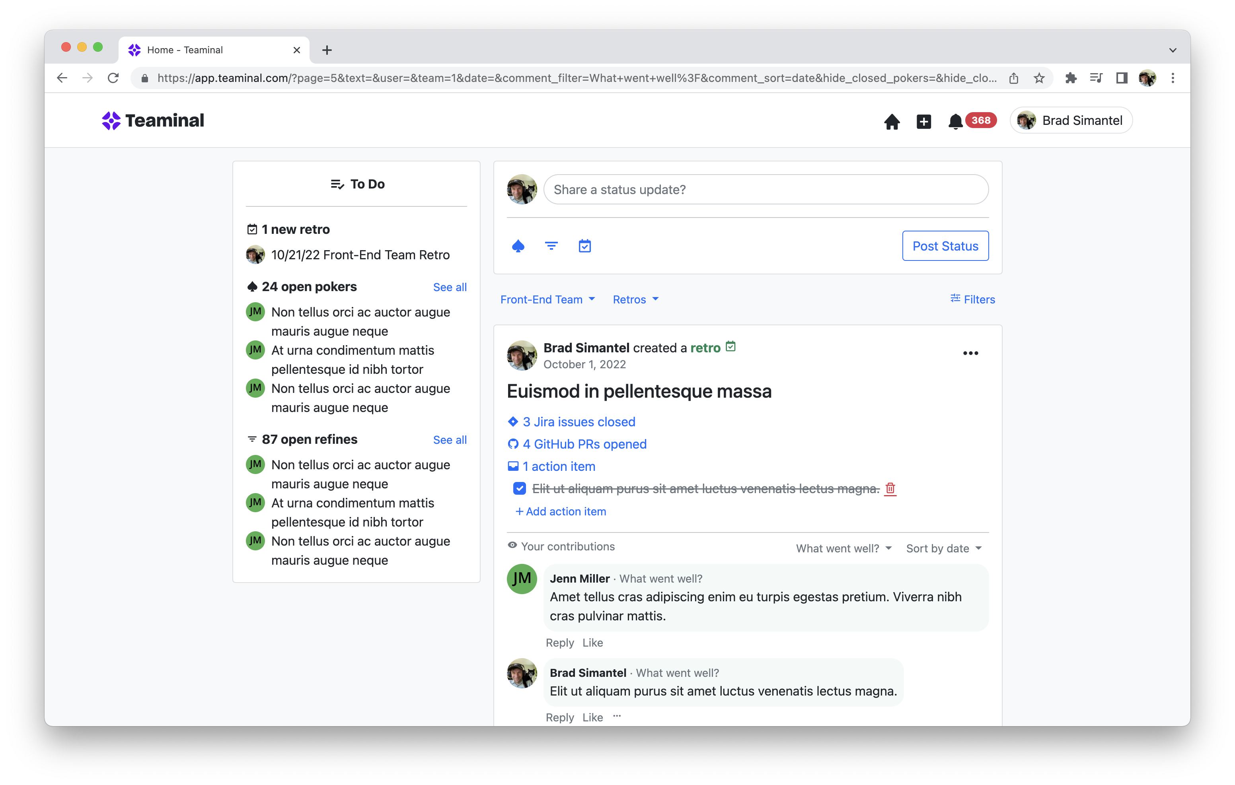This screenshot has width=1235, height=785.
Task: Toggle Your contributions eye filter
Action: pyautogui.click(x=561, y=546)
